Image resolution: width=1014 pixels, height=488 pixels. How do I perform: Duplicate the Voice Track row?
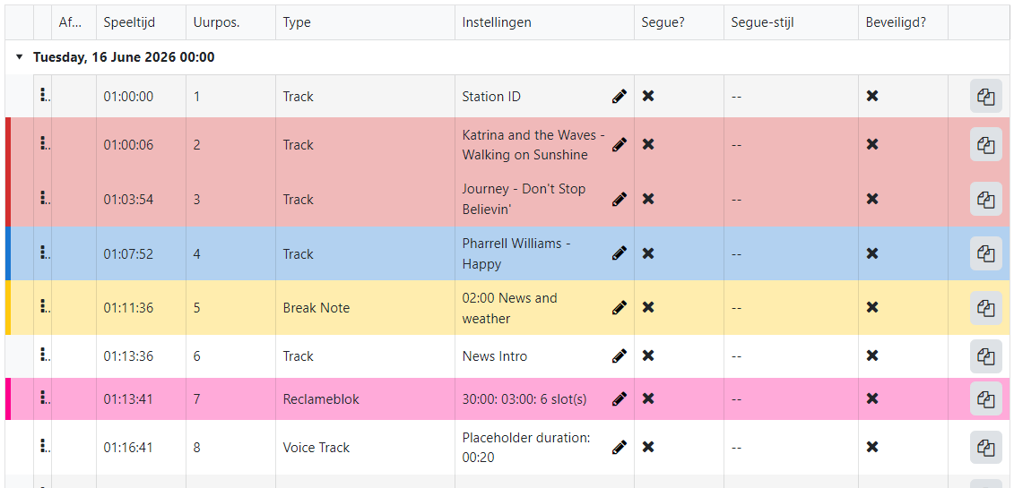click(985, 448)
